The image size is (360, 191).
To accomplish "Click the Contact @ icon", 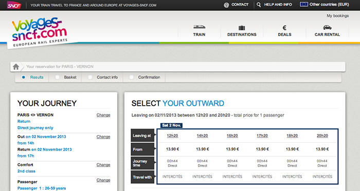I will pos(226,5).
